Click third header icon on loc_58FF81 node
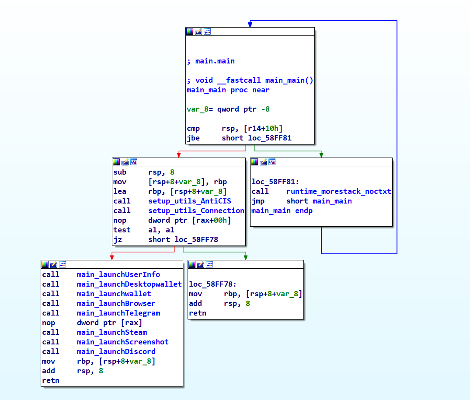This screenshot has height=400, width=470. (272, 162)
